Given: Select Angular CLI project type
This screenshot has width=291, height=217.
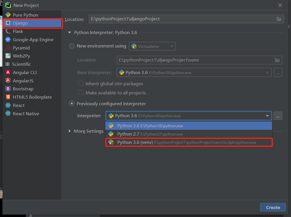Looking at the screenshot, I should (32, 72).
